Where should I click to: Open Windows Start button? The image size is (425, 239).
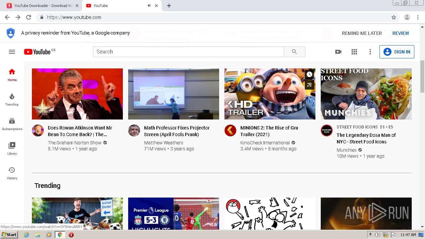coord(9,235)
